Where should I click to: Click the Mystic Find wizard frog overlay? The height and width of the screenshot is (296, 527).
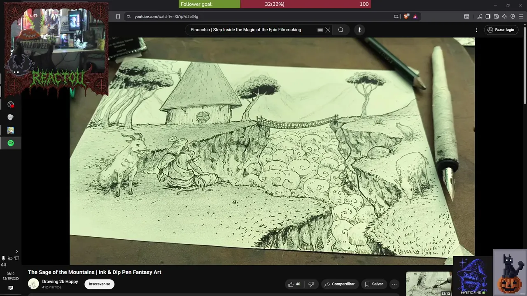point(473,276)
